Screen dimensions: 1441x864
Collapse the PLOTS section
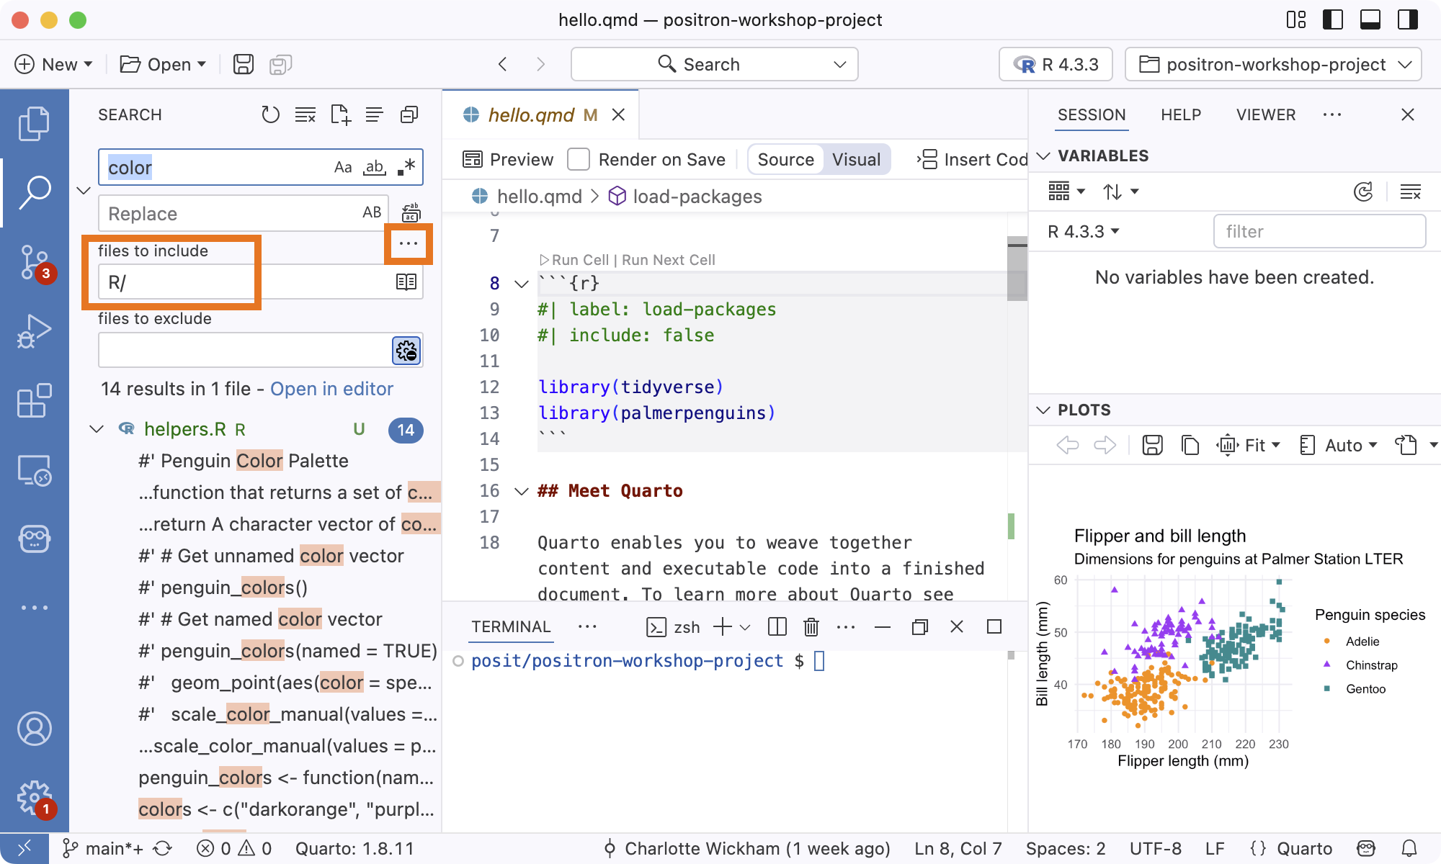point(1043,410)
